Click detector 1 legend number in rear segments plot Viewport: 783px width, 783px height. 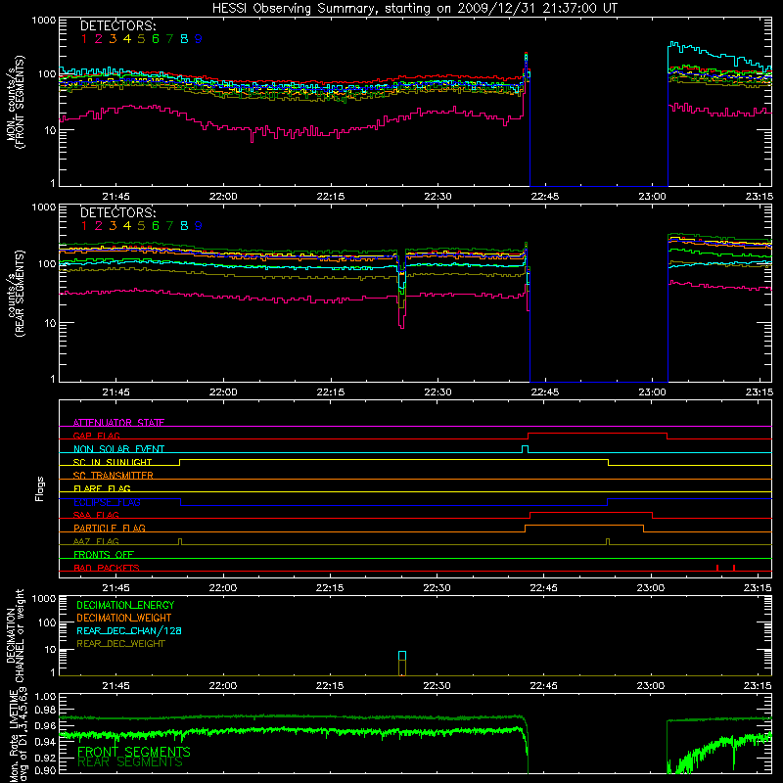(x=84, y=226)
